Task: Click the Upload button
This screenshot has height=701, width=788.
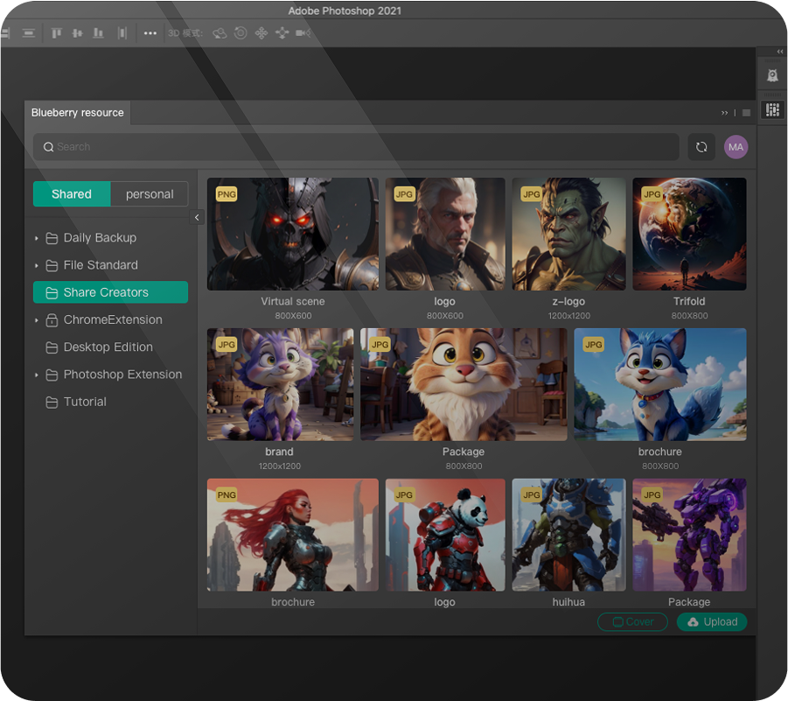Action: [712, 622]
